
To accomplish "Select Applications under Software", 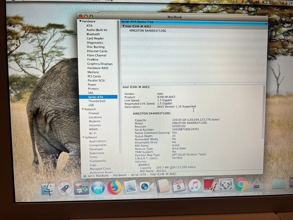I will pyautogui.click(x=98, y=141).
